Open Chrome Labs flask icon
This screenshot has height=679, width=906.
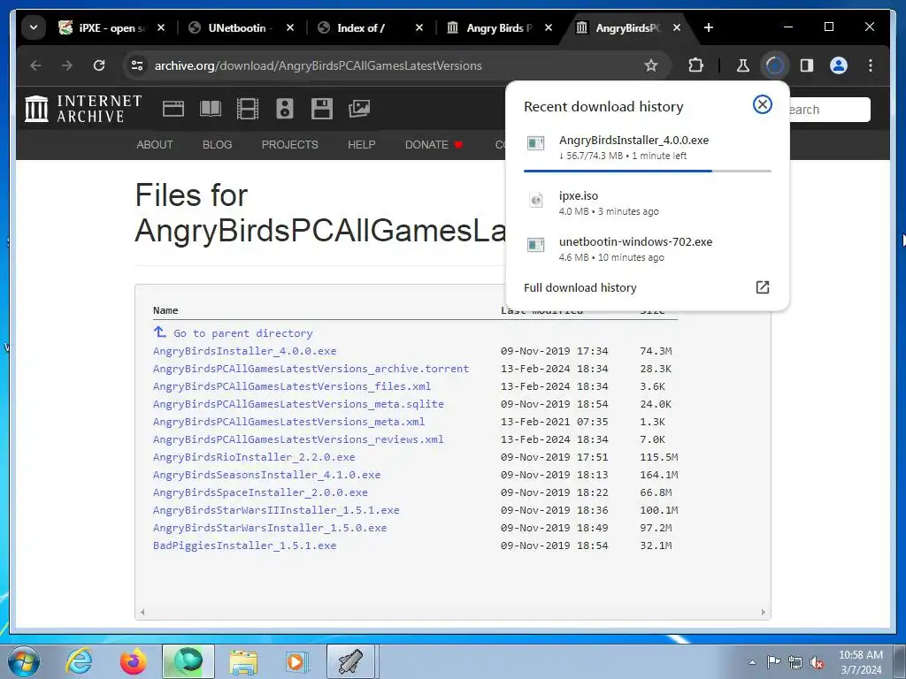click(743, 65)
